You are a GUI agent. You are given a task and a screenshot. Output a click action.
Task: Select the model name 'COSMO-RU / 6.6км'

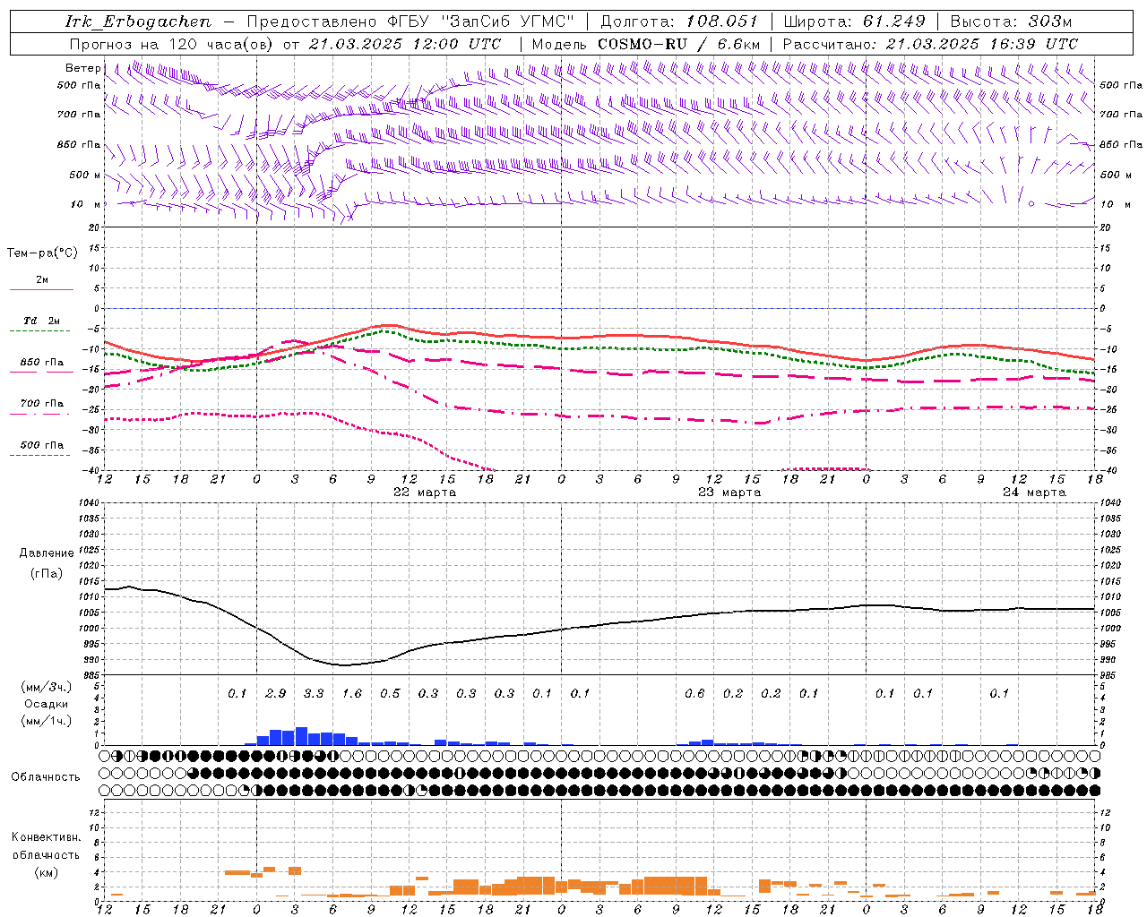pos(678,44)
